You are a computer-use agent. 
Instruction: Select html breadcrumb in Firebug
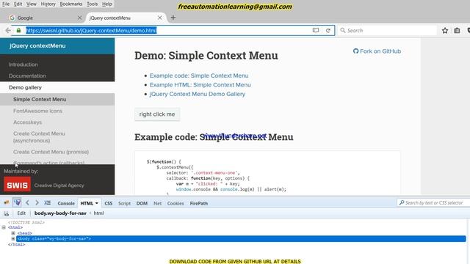[98, 213]
